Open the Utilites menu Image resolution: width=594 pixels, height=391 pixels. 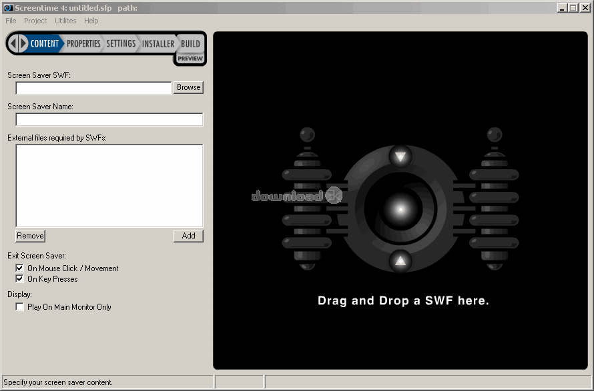(x=66, y=21)
